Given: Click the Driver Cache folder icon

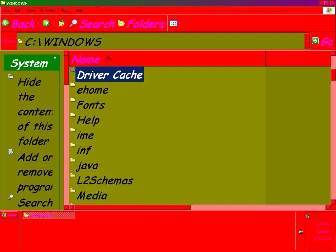Looking at the screenshot, I should coord(73,70).
